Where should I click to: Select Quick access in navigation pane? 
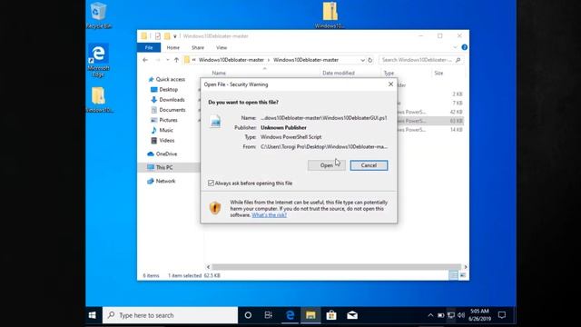tap(170, 79)
